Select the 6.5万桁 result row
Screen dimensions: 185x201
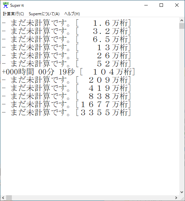(66, 39)
